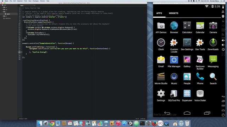Click the emulator battery widget icon

click(x=223, y=7)
